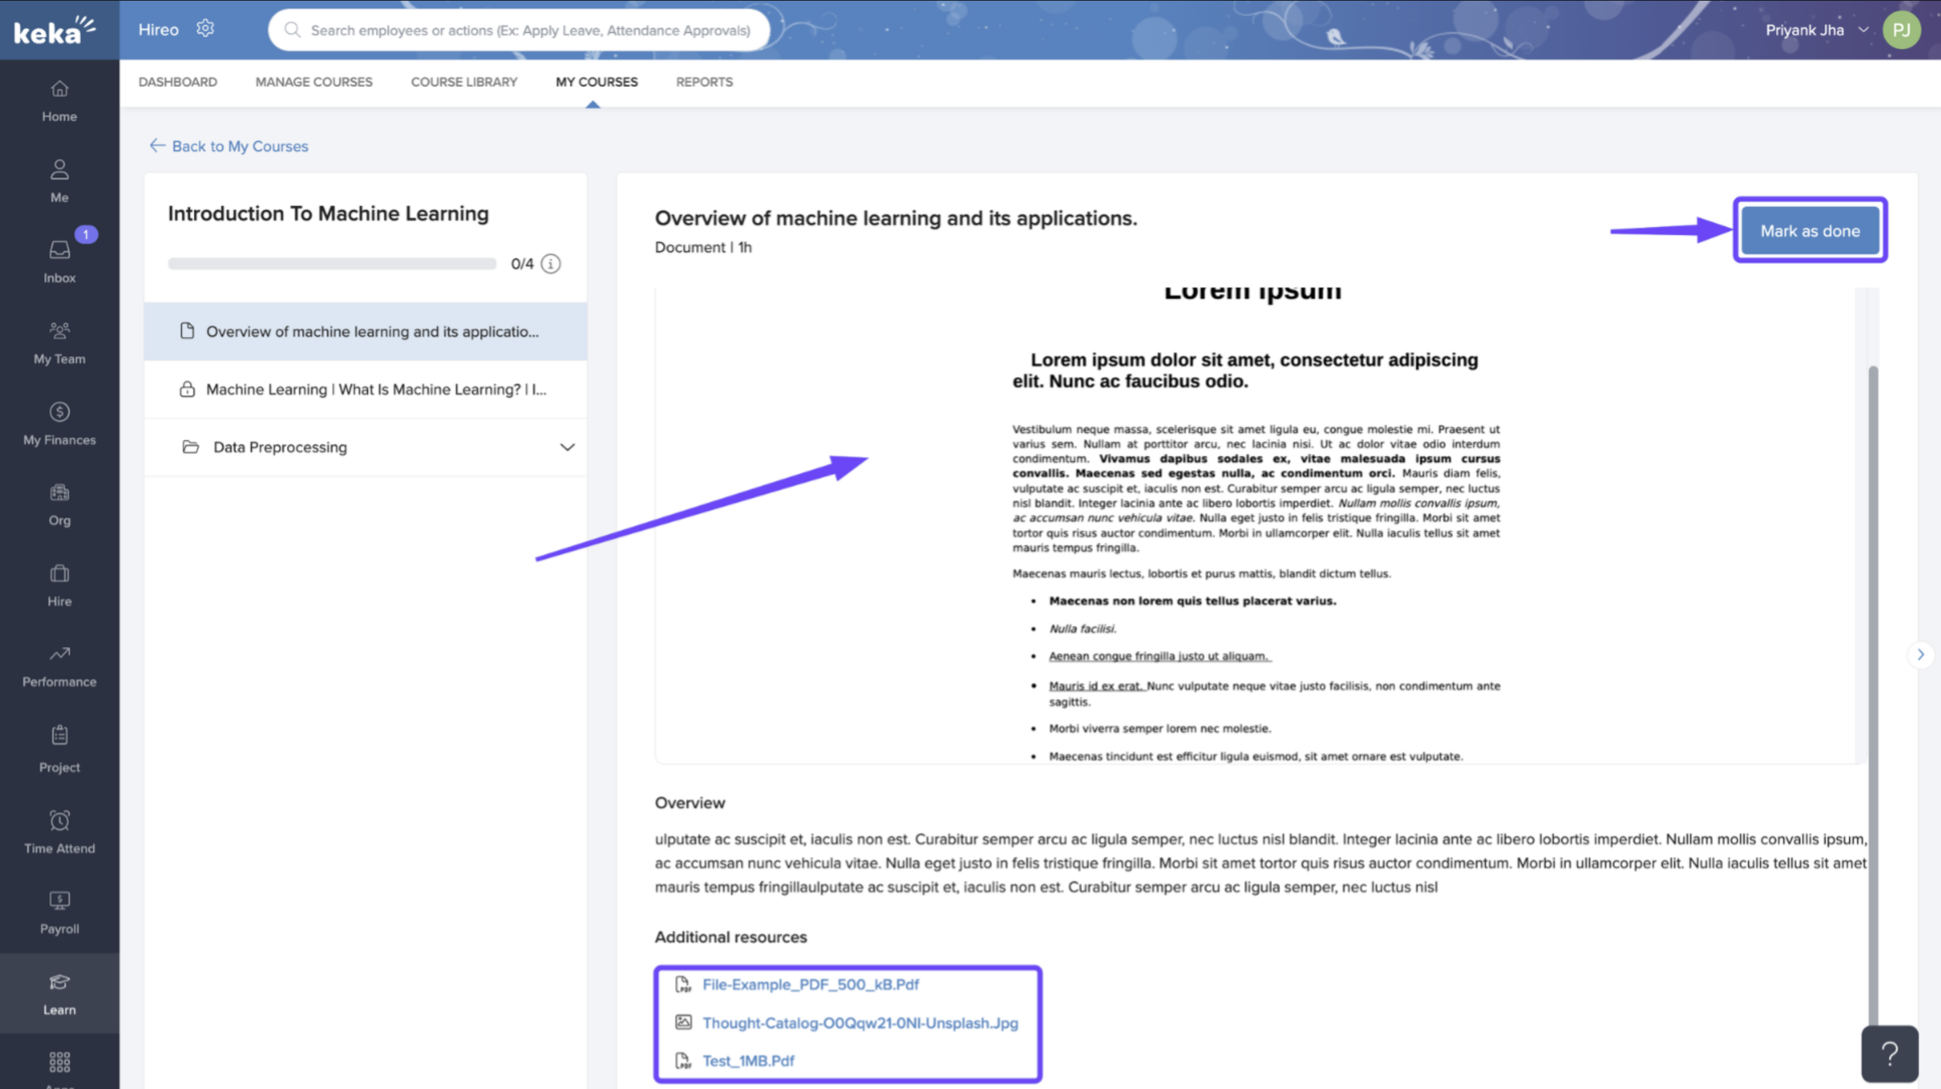Open the File-Example_PDF_500_kB.Pdf resource
The image size is (1941, 1089).
[x=810, y=985]
